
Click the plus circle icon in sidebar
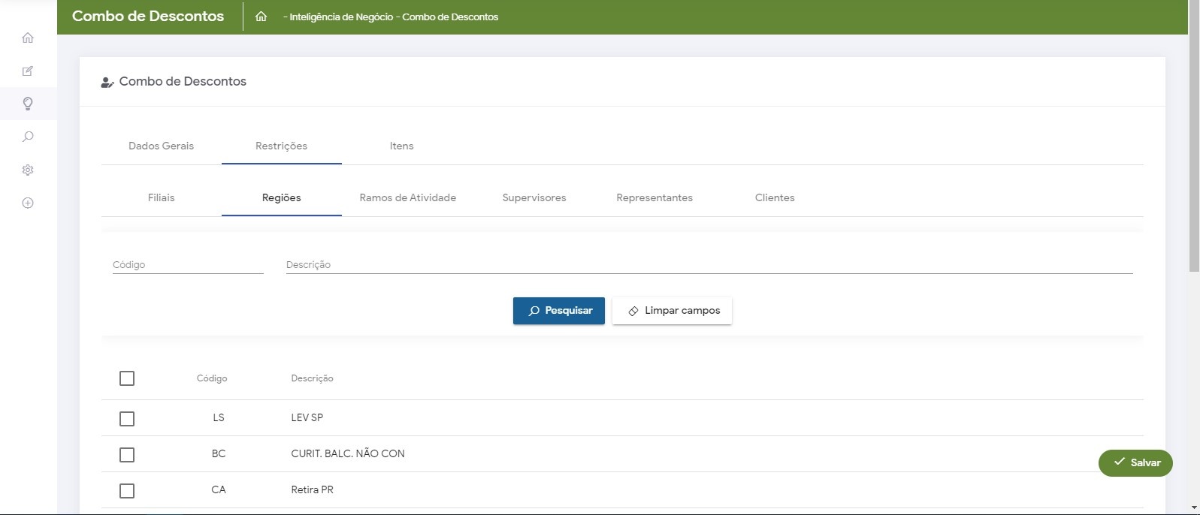point(28,203)
